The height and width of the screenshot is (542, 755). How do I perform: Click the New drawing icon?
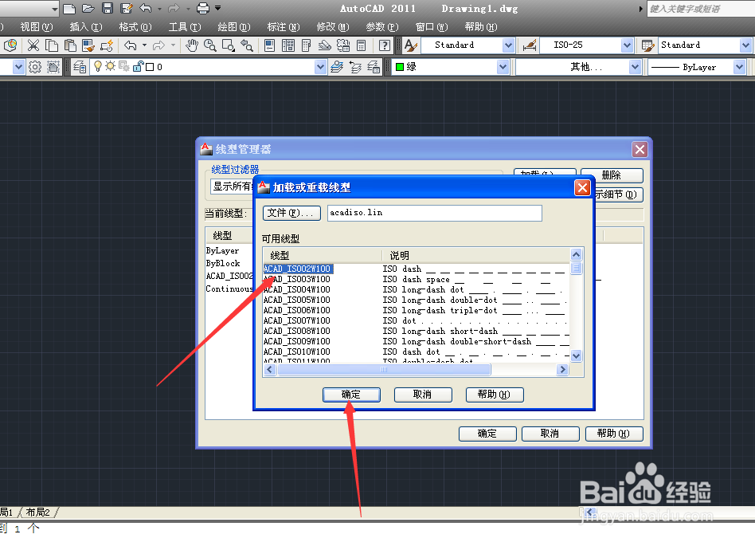point(69,8)
